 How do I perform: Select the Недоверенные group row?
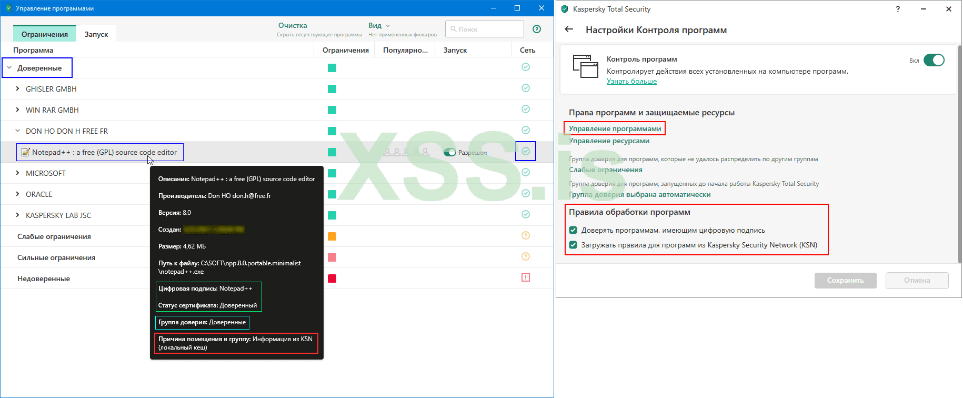(277, 278)
